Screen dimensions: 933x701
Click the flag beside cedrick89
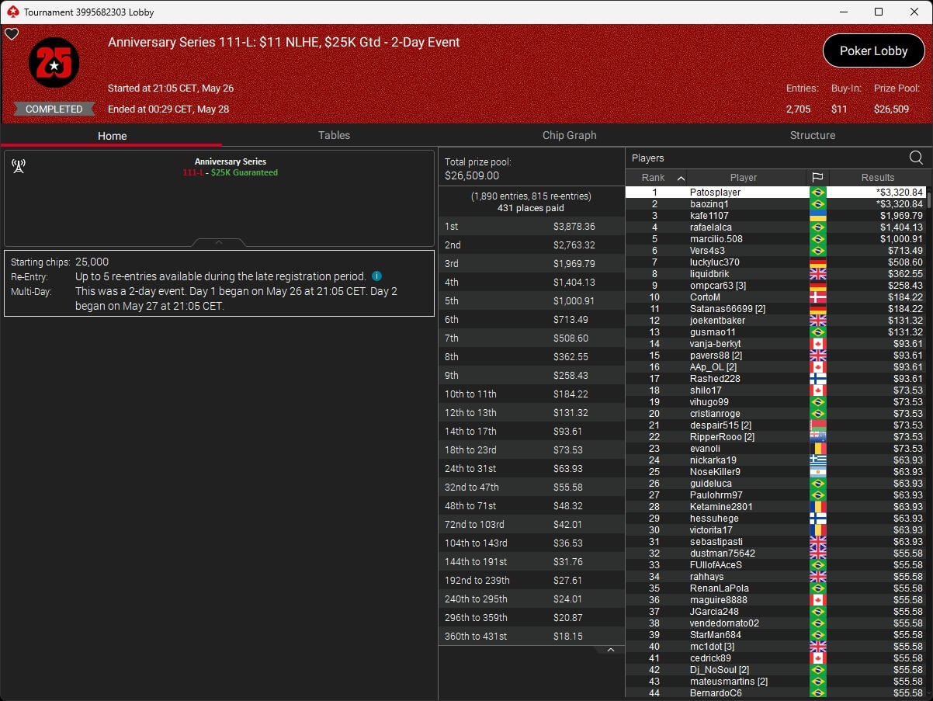(817, 658)
